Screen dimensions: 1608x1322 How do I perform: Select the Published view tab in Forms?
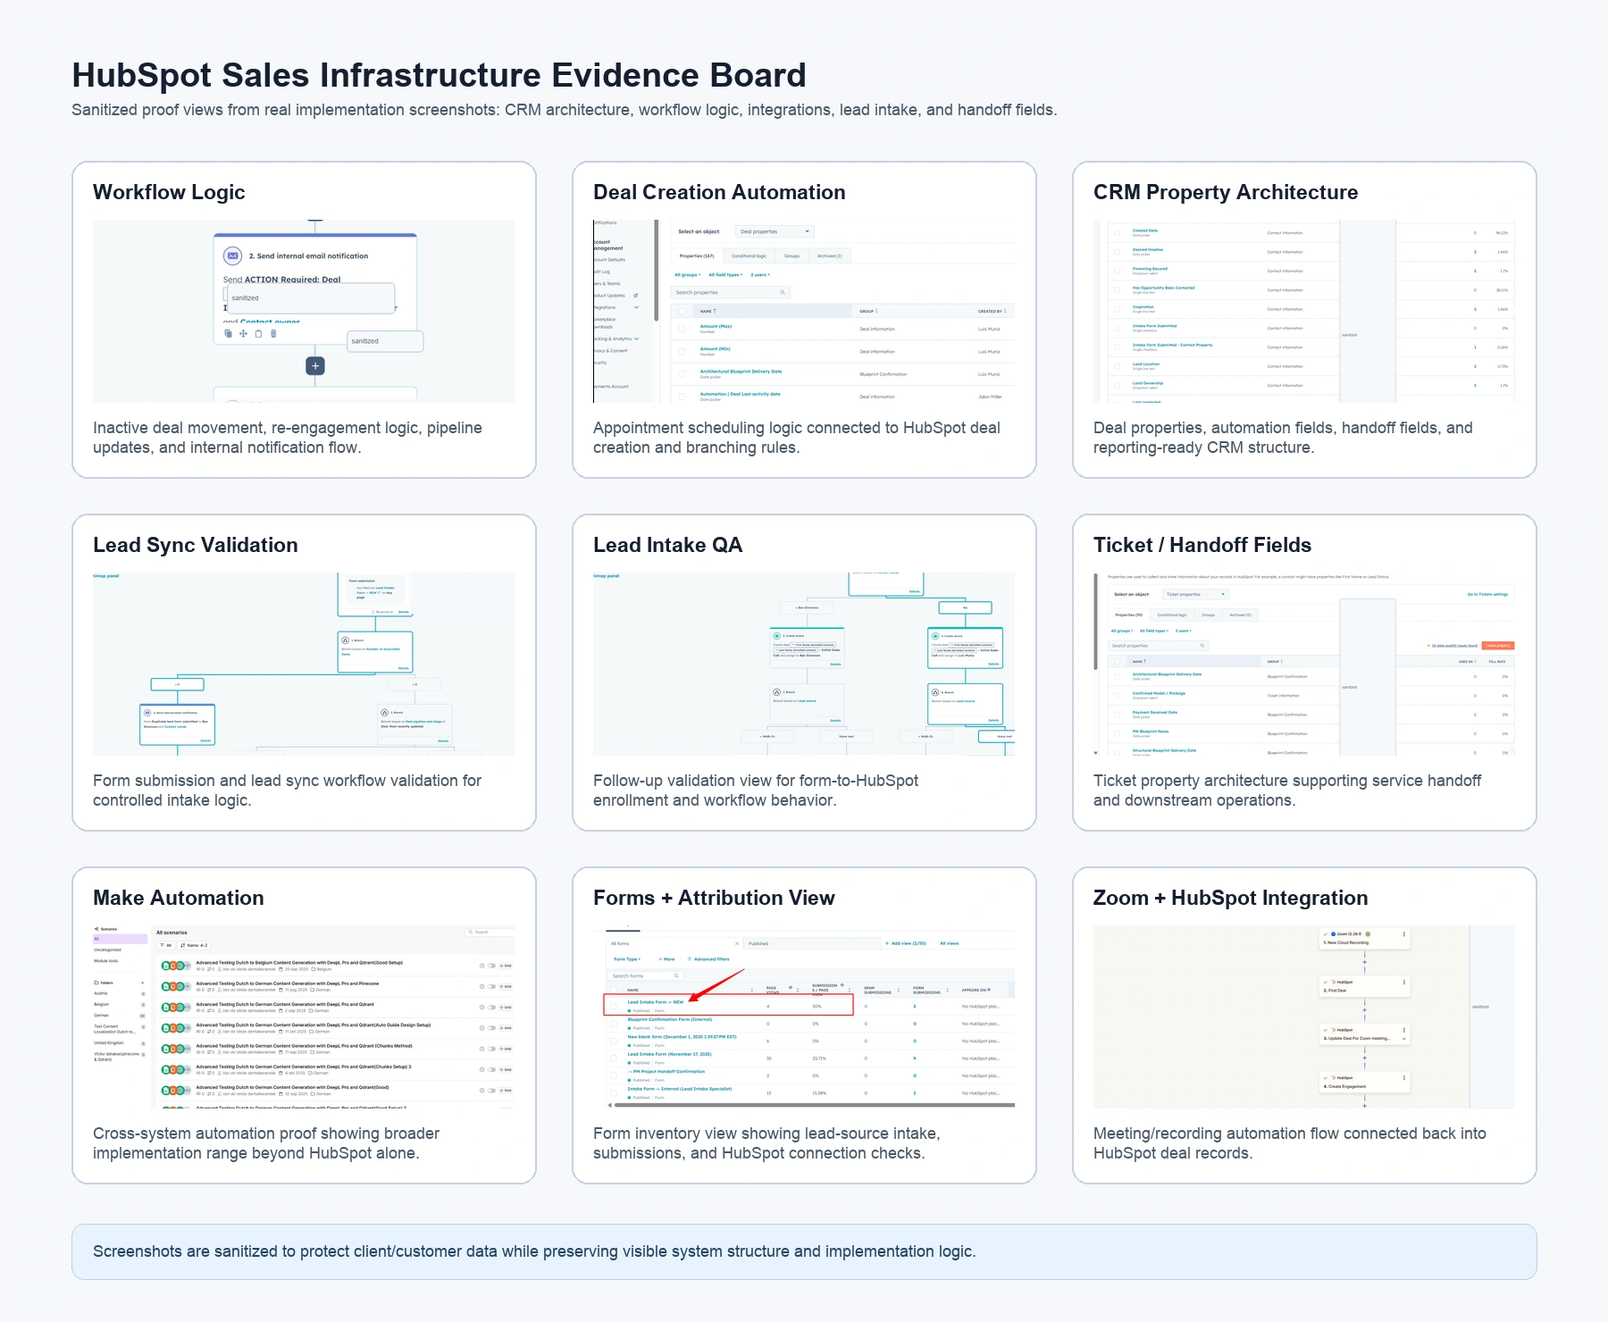point(812,943)
